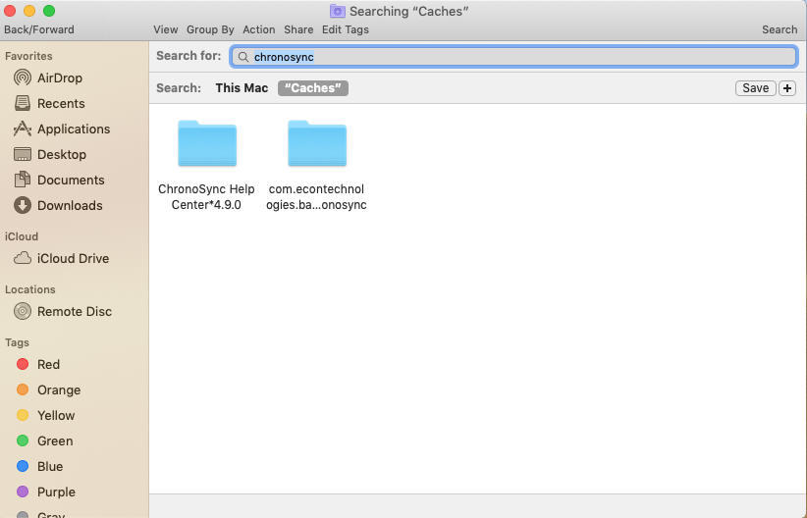Select the "Caches" search scope

click(313, 88)
